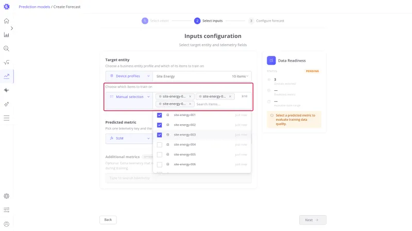Select step 2 Select inputs
This screenshot has height=231, width=412.
coord(209,21)
